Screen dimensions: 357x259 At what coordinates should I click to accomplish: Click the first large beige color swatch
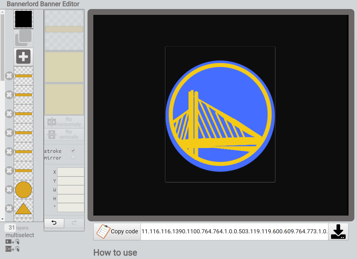click(64, 67)
